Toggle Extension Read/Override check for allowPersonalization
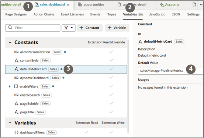 [x=111, y=52]
